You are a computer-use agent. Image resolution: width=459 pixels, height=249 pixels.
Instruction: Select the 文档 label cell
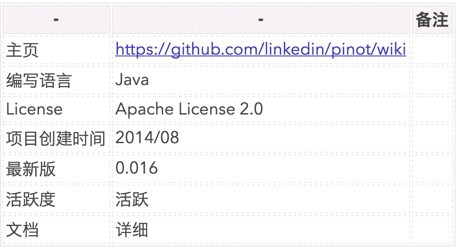(22, 229)
